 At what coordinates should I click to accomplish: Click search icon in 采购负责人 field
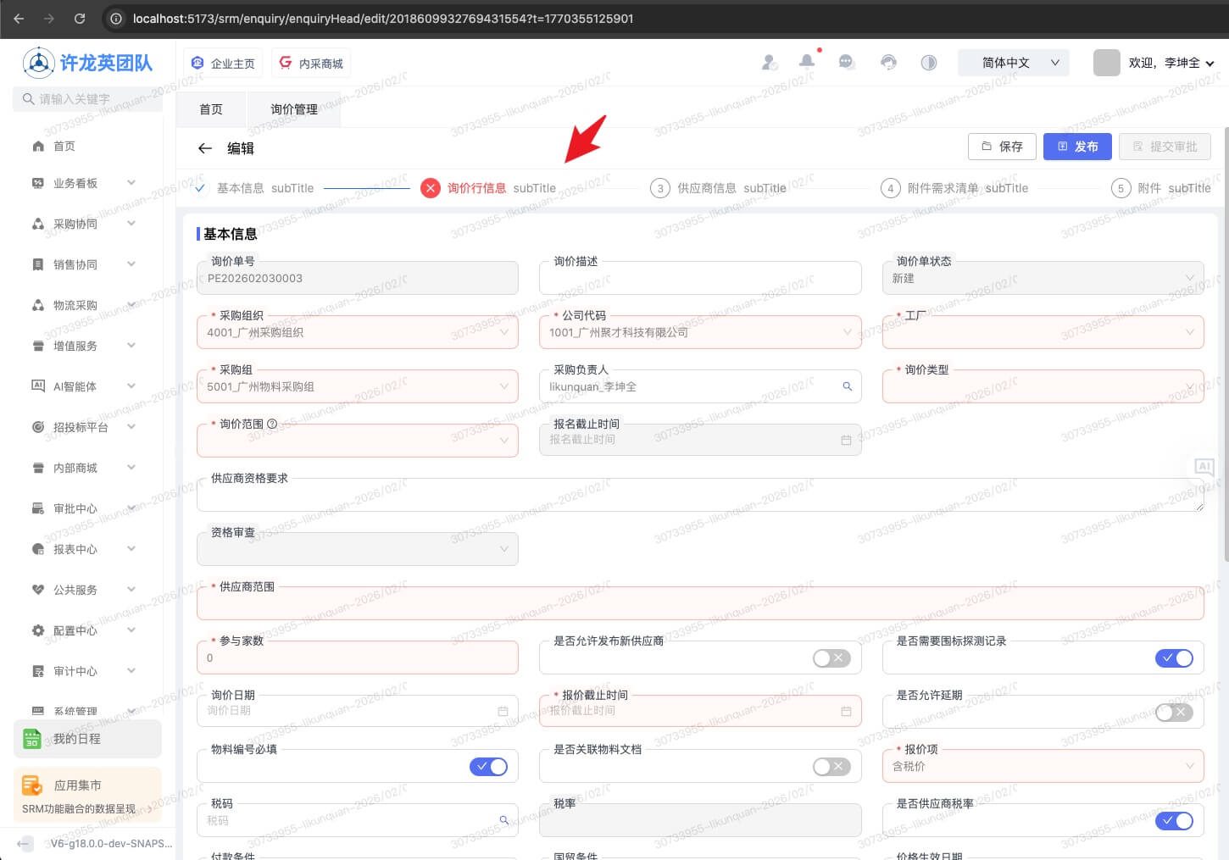[x=847, y=386]
